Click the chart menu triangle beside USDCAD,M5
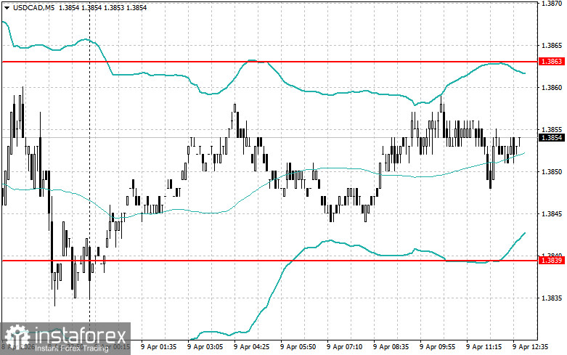 (7, 7)
